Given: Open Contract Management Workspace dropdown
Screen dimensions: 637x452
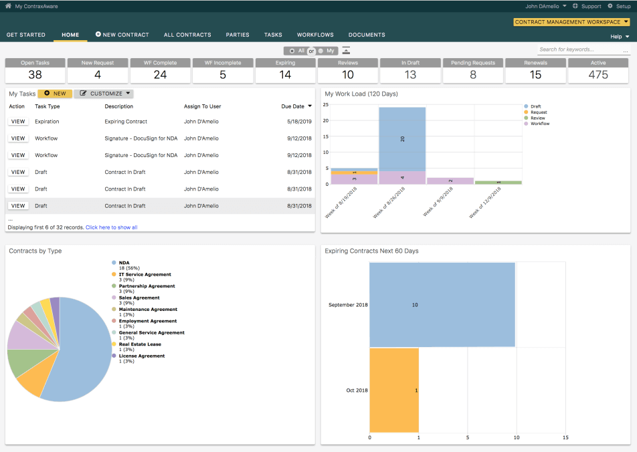Looking at the screenshot, I should (x=571, y=22).
